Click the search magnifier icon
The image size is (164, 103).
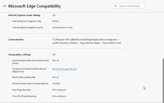click(x=116, y=6)
